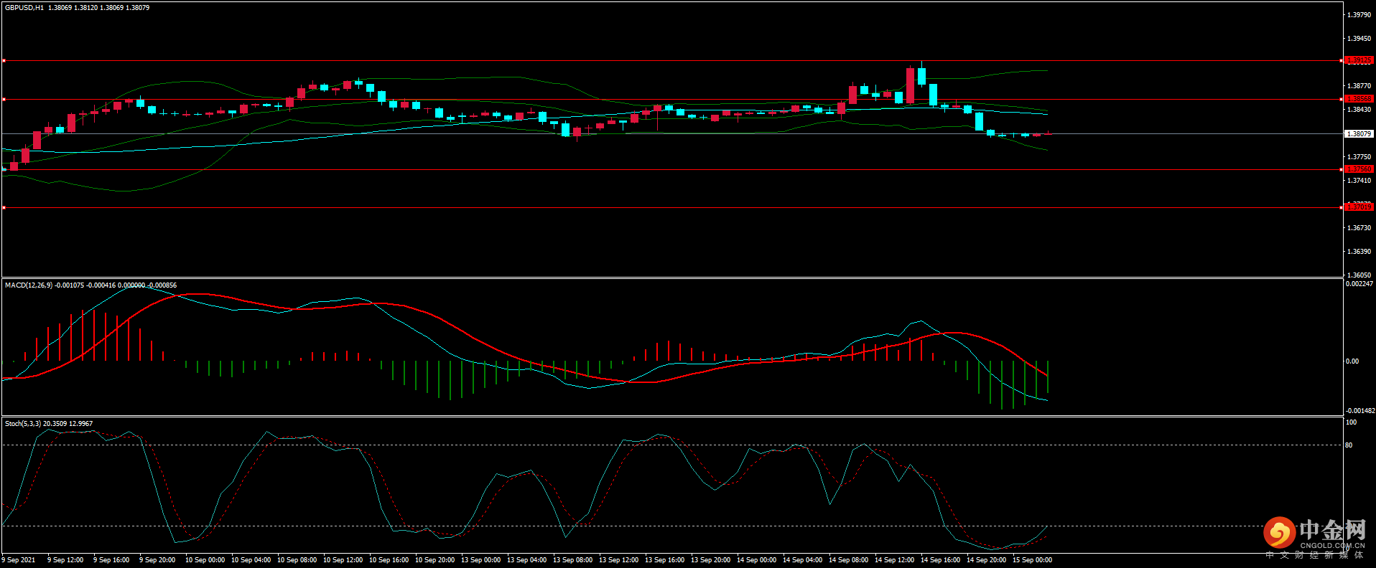Click the 1.36390 price axis value
The width and height of the screenshot is (1376, 568).
pyautogui.click(x=1359, y=252)
